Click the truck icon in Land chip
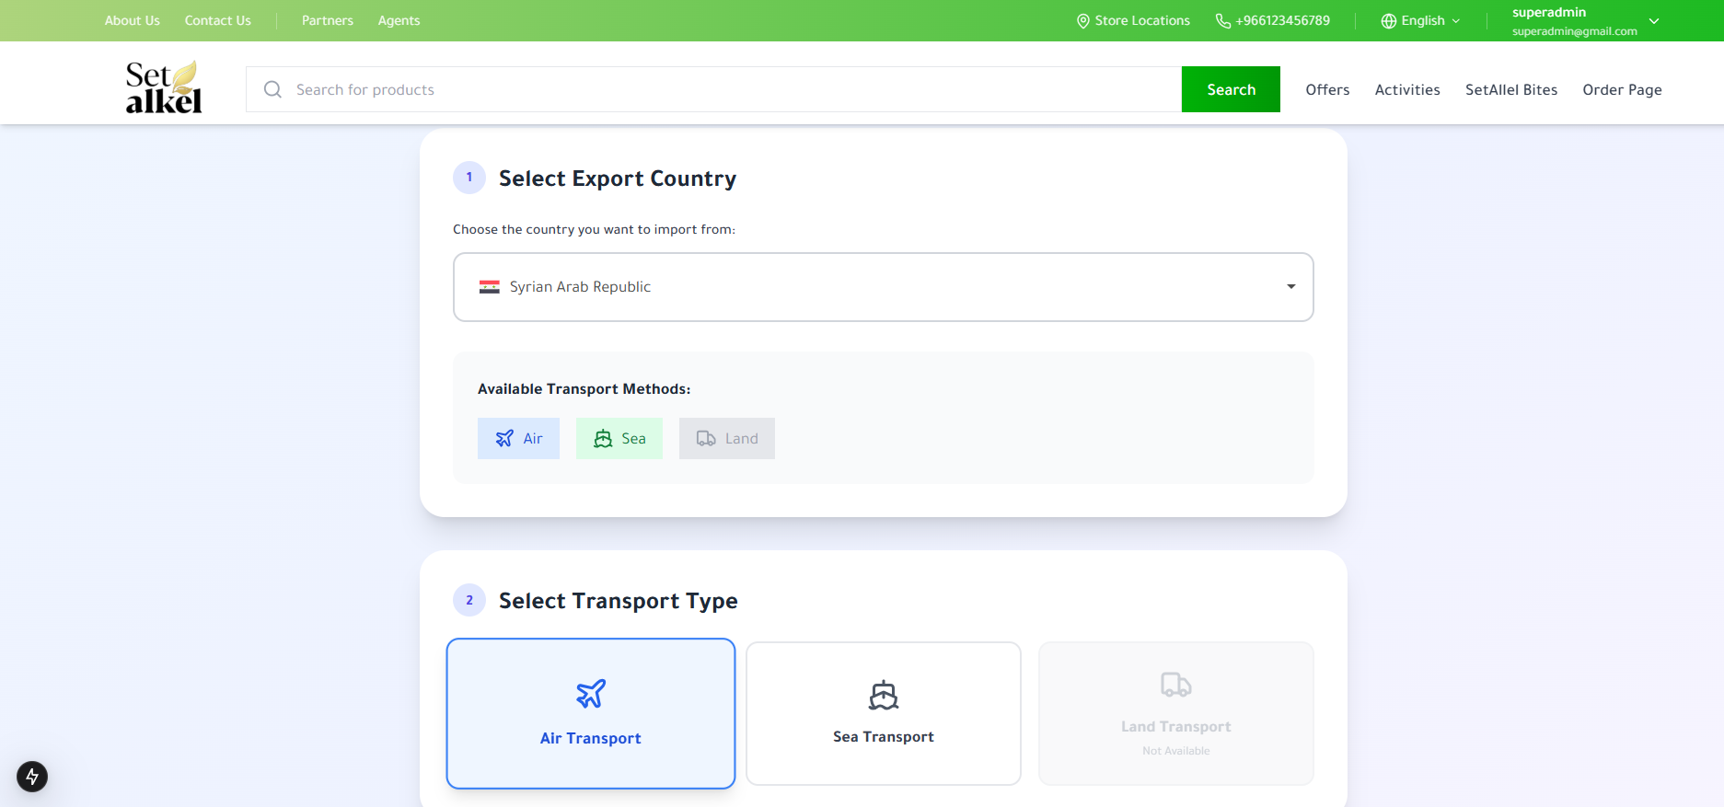Viewport: 1724px width, 807px height. tap(706, 439)
